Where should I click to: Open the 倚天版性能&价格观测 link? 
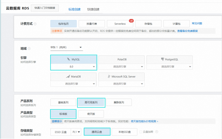pyautogui.click(x=144, y=121)
